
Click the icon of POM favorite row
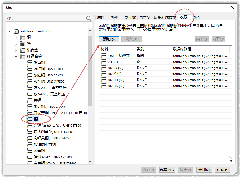pyautogui.click(x=103, y=55)
